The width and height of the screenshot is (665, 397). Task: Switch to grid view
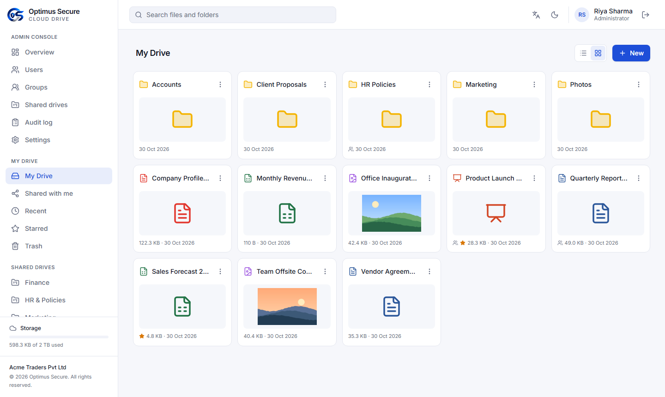pyautogui.click(x=598, y=53)
